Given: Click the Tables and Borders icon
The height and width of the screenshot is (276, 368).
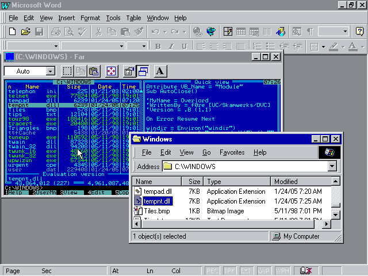Looking at the screenshot, I should tap(228, 31).
